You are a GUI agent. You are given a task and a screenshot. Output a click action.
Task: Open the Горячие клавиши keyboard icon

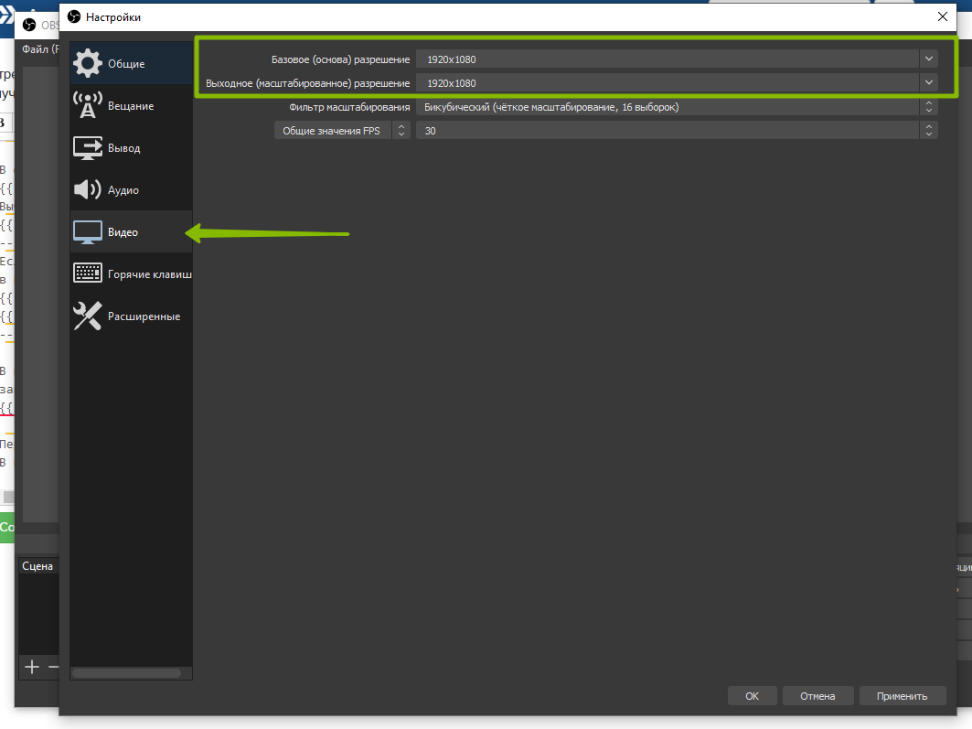pos(88,274)
